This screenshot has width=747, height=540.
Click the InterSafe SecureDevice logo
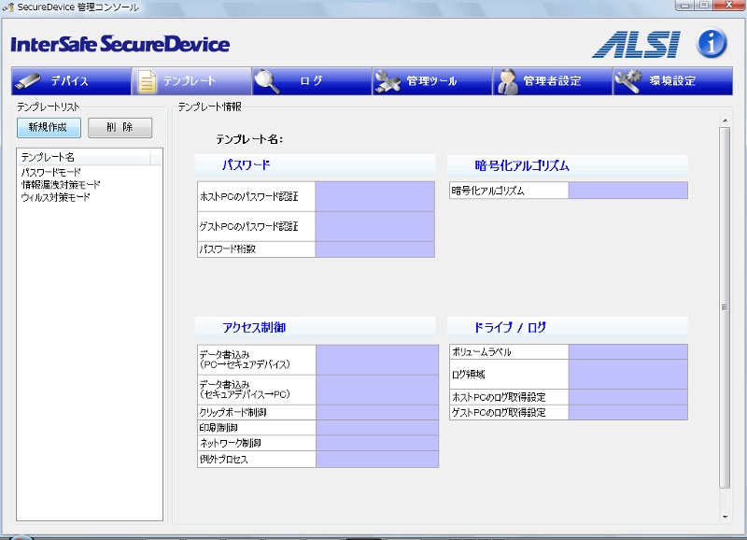point(120,44)
